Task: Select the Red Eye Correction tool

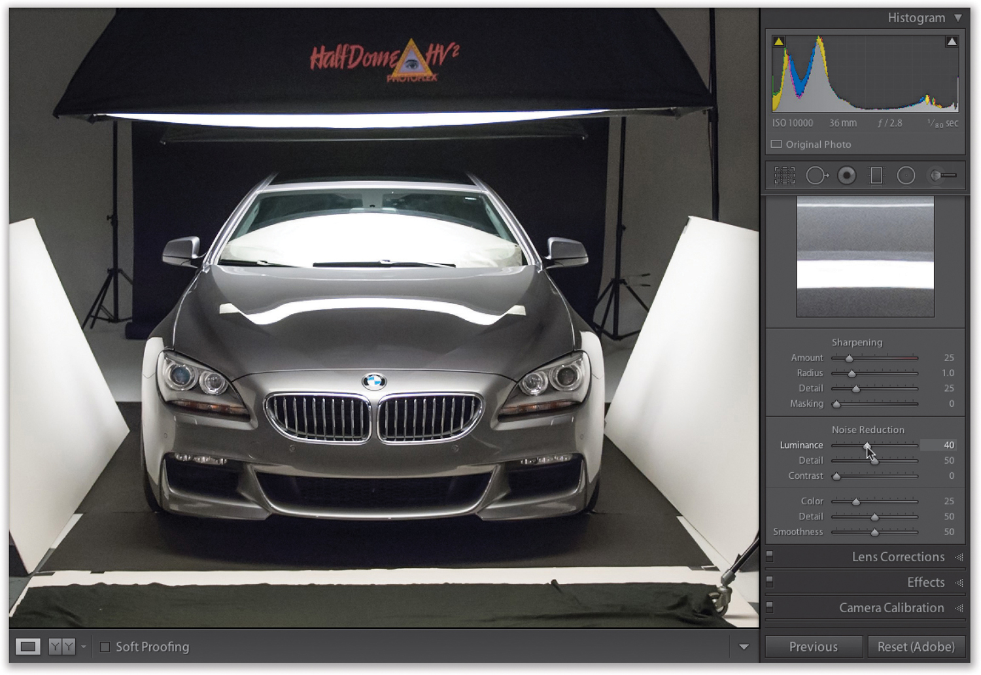Action: coord(847,175)
